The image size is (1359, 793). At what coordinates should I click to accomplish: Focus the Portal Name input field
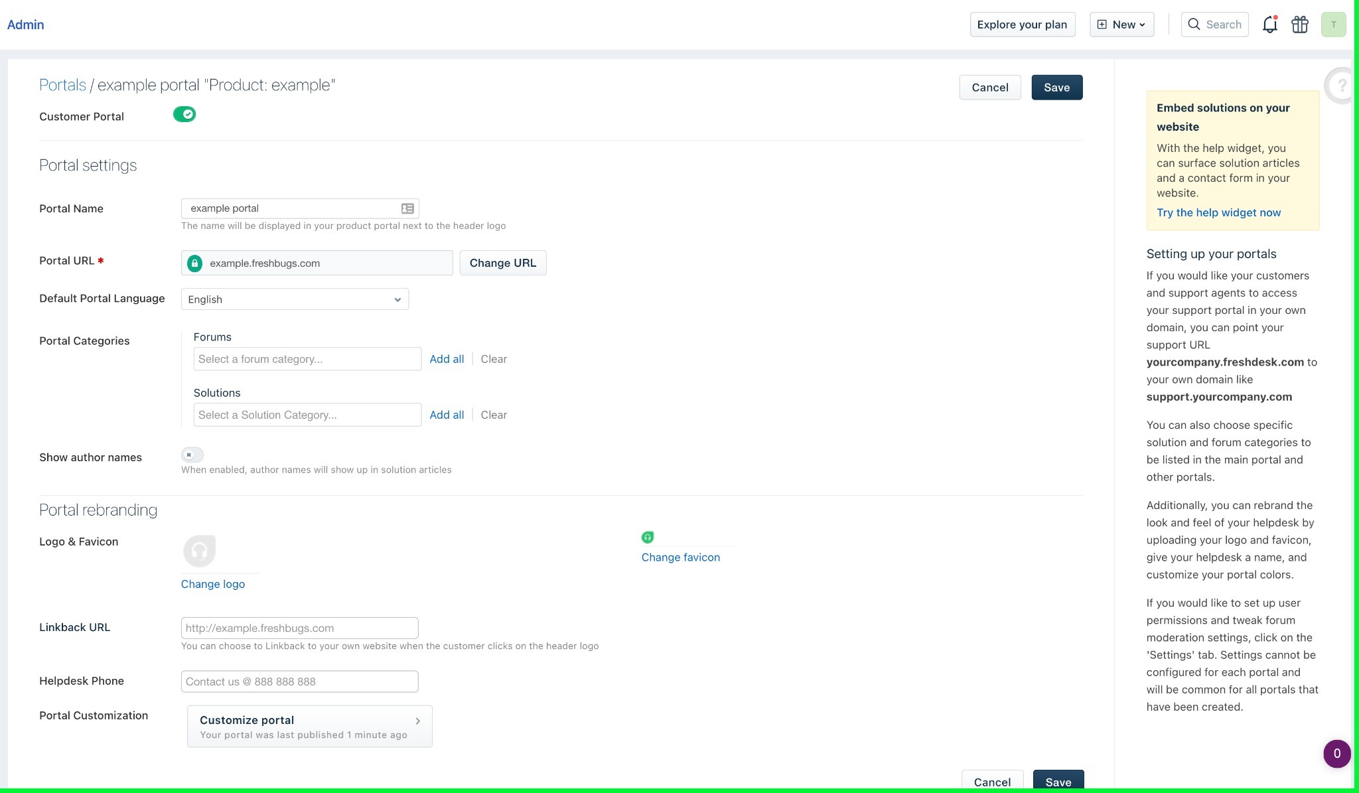(x=300, y=208)
